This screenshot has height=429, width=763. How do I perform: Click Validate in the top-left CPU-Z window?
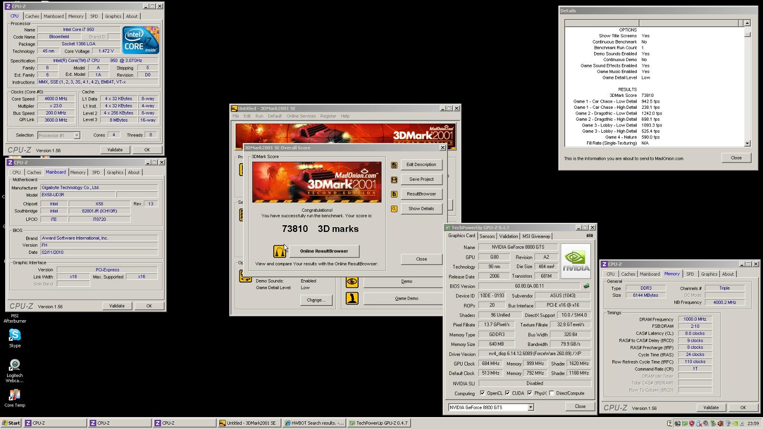115,150
